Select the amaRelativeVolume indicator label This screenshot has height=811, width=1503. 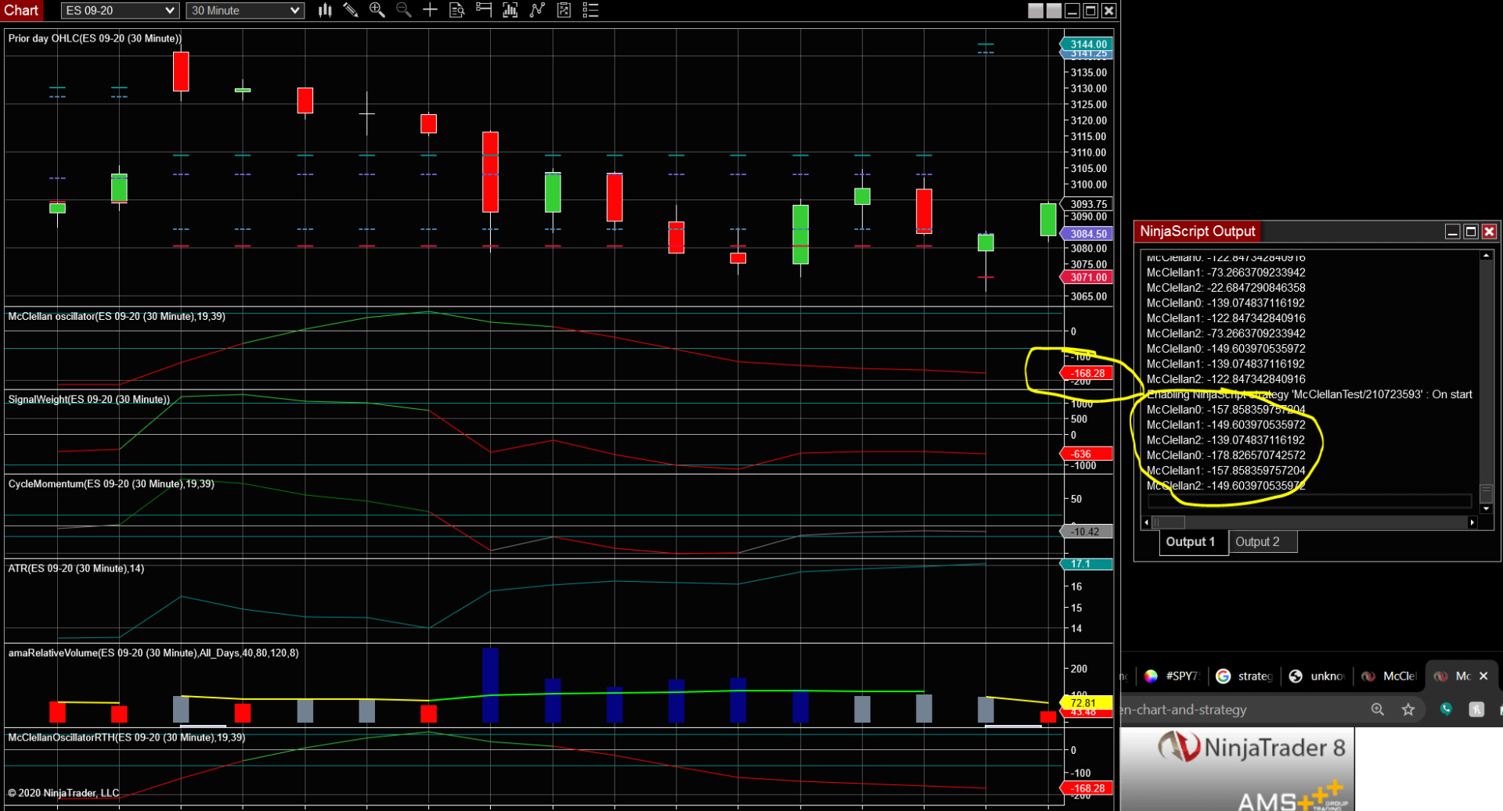tap(153, 653)
